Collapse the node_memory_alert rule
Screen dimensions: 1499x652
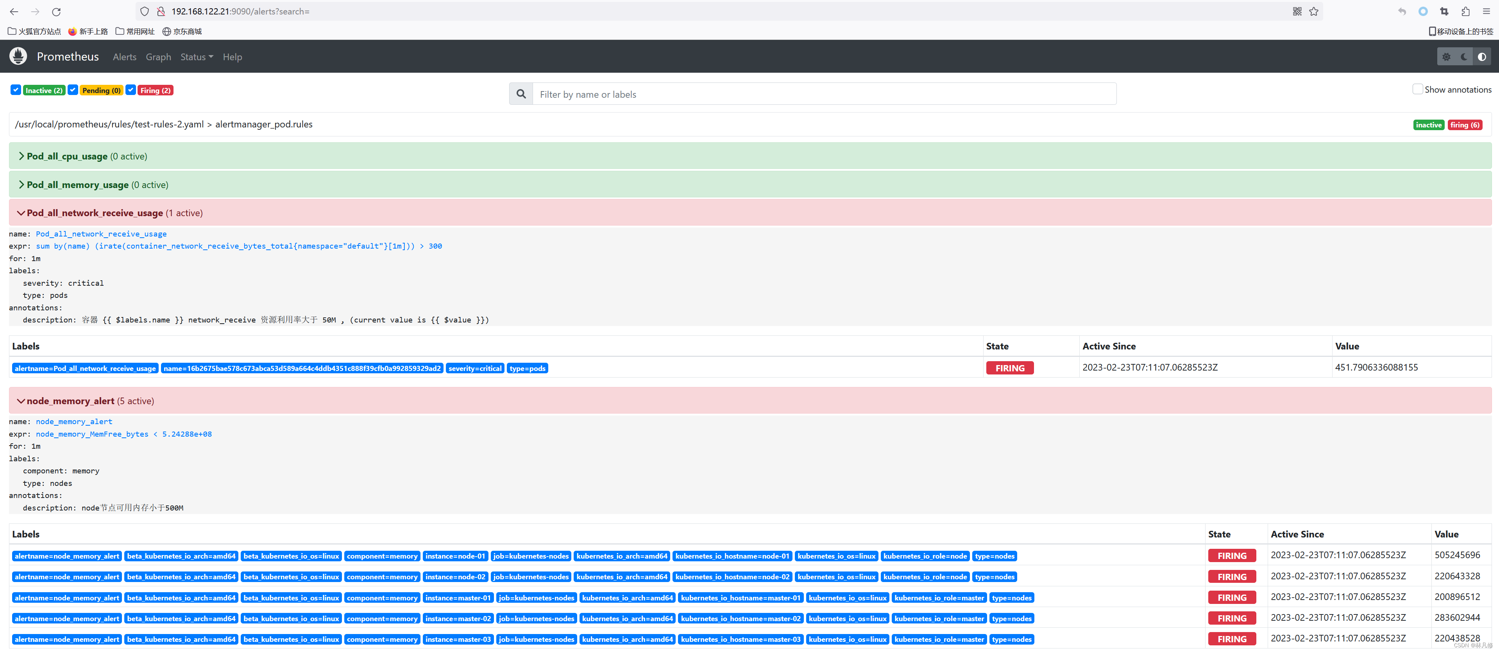tap(750, 401)
